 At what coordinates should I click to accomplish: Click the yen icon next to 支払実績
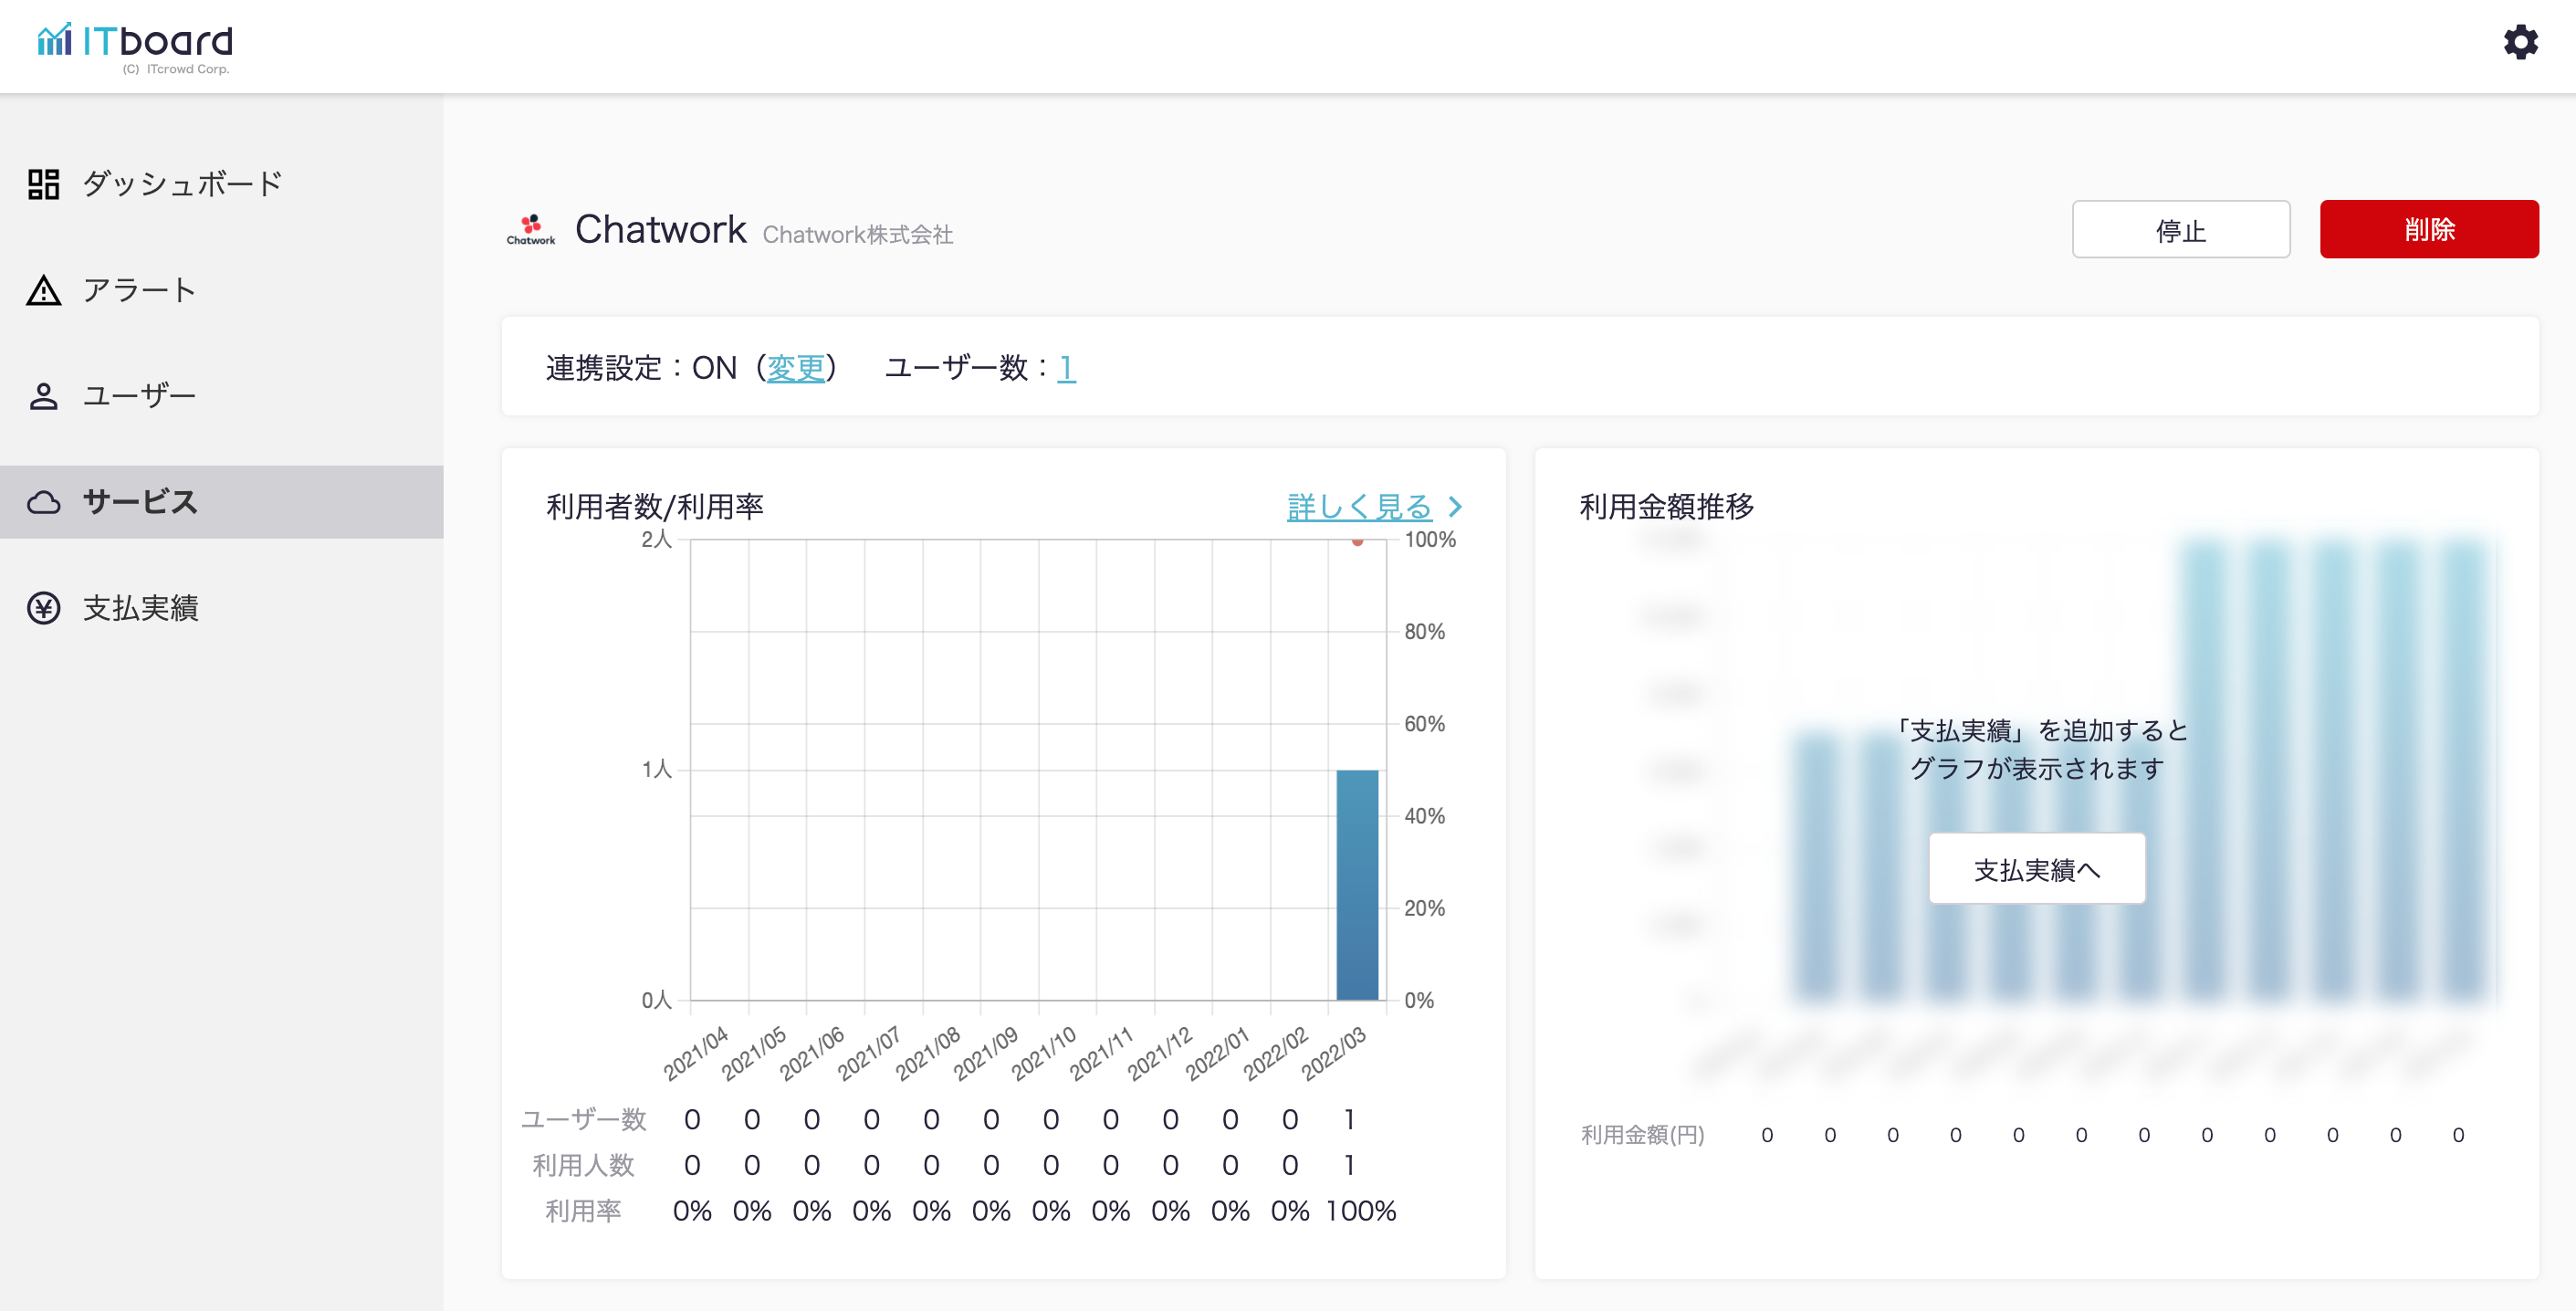click(43, 608)
